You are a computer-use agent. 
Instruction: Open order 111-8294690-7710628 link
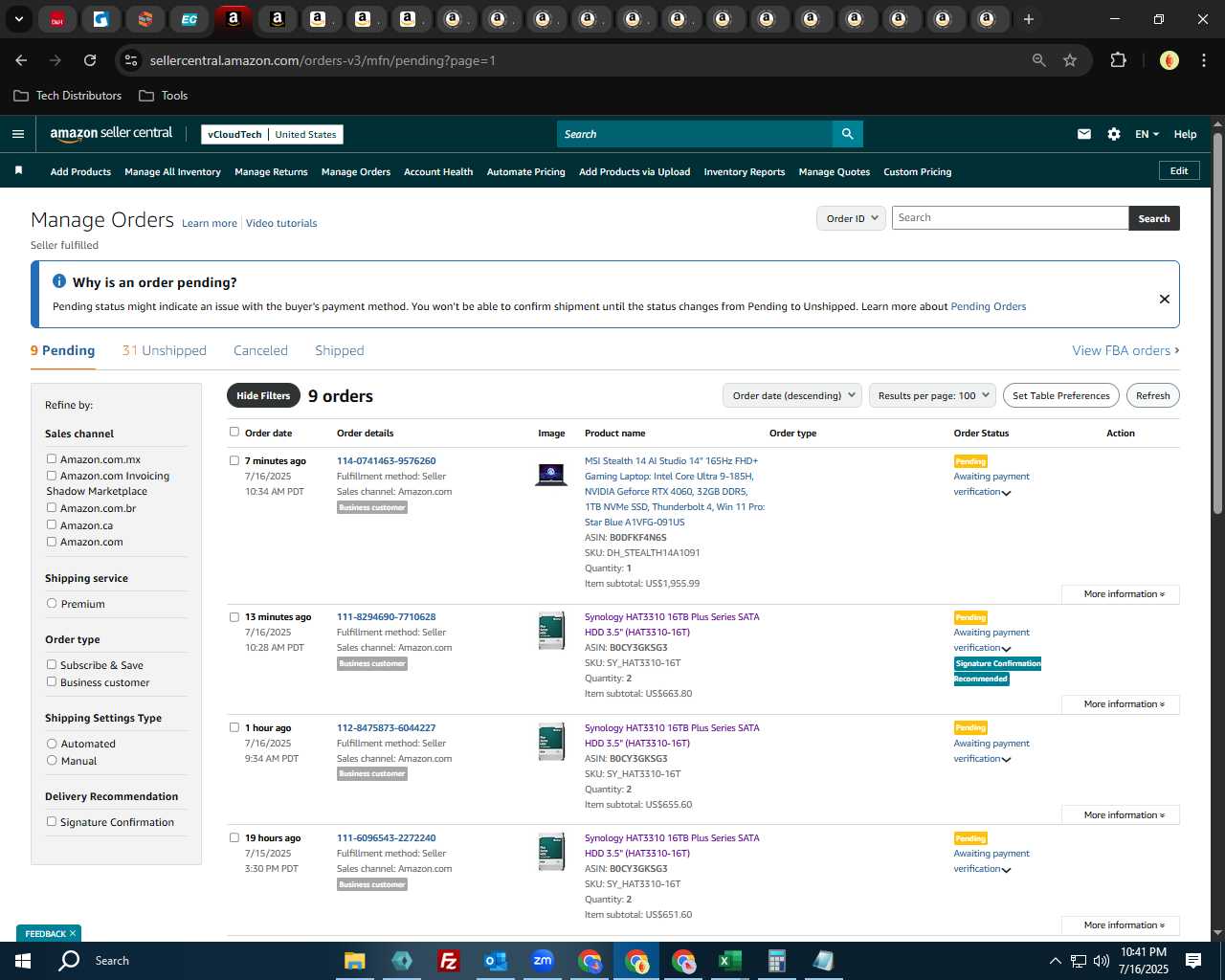pos(386,617)
